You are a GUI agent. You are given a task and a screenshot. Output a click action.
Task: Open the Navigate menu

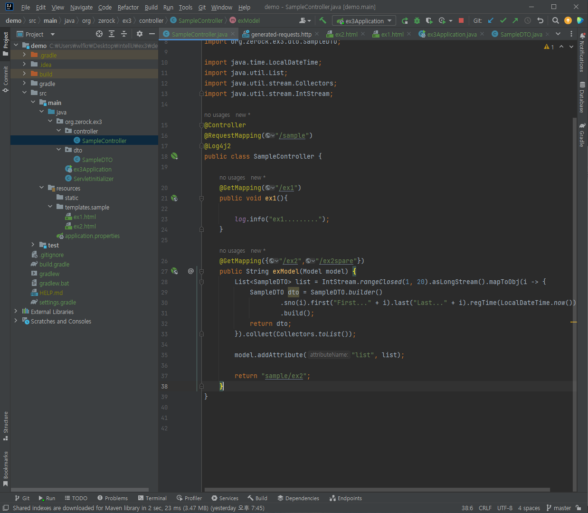(x=81, y=7)
